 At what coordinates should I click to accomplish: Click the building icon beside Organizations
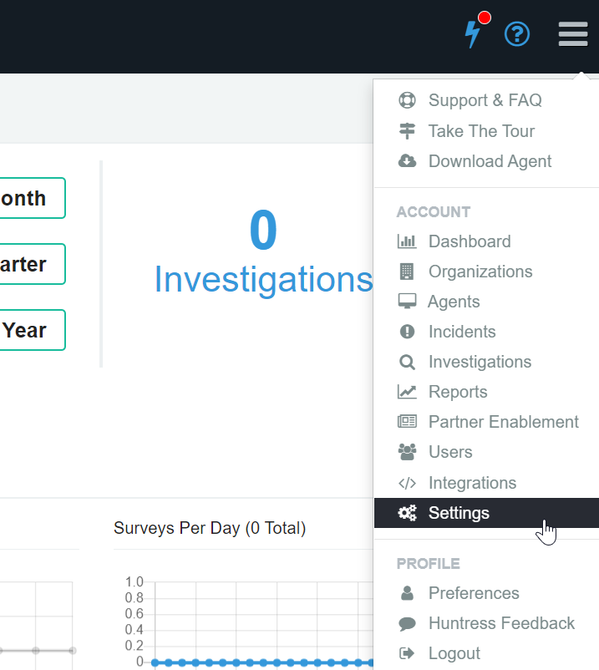coord(407,272)
